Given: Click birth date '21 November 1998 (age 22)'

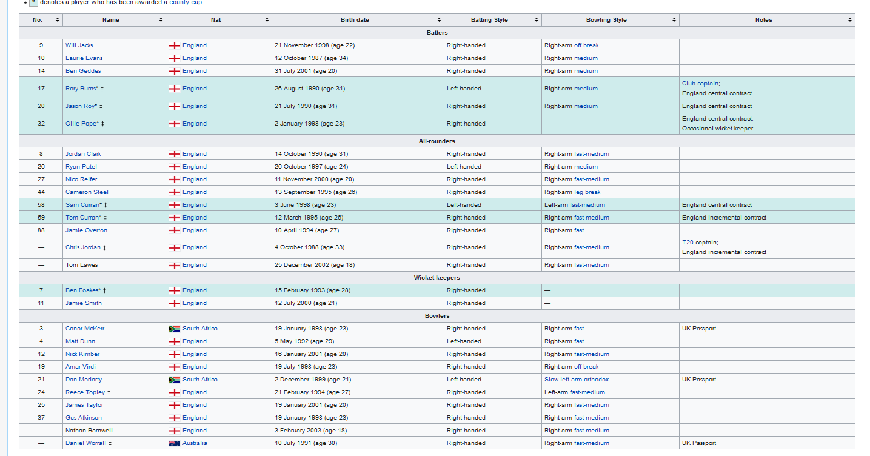Looking at the screenshot, I should click(315, 45).
